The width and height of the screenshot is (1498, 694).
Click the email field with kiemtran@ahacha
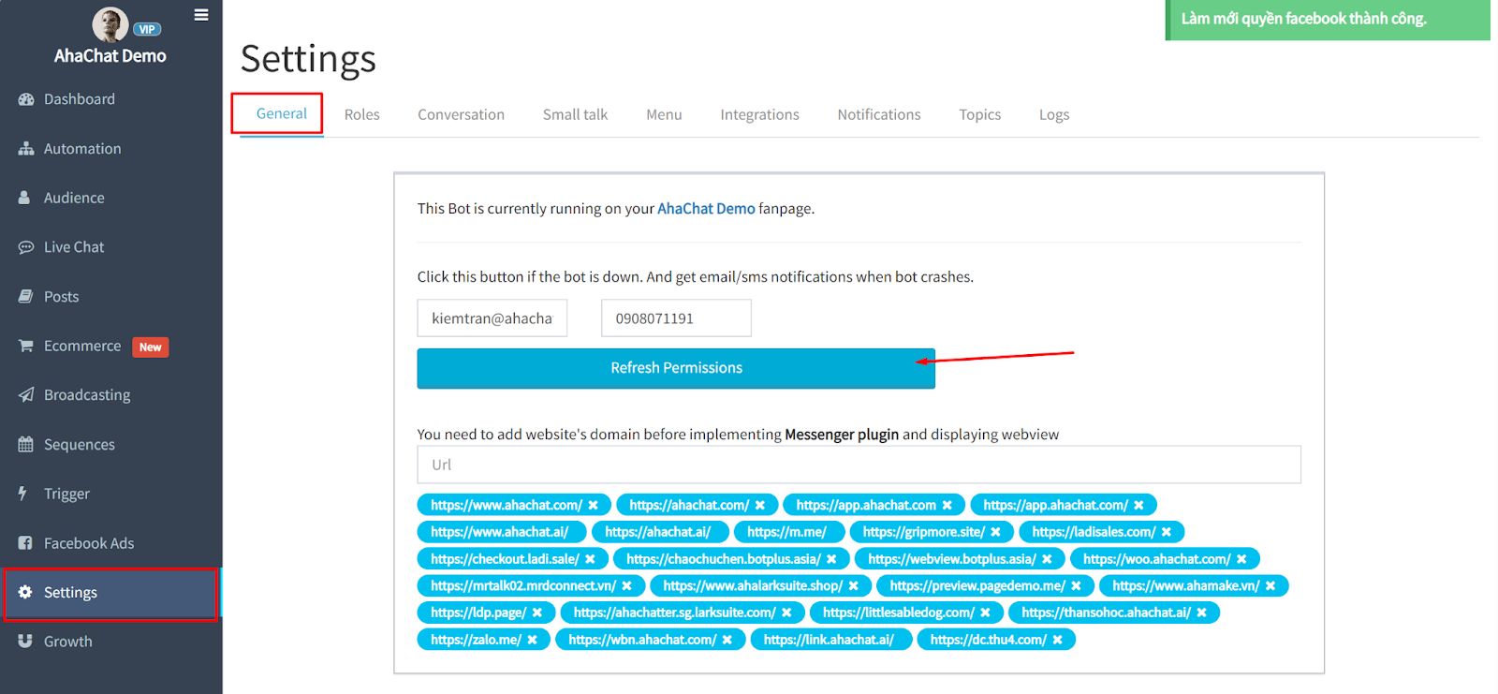(x=492, y=318)
